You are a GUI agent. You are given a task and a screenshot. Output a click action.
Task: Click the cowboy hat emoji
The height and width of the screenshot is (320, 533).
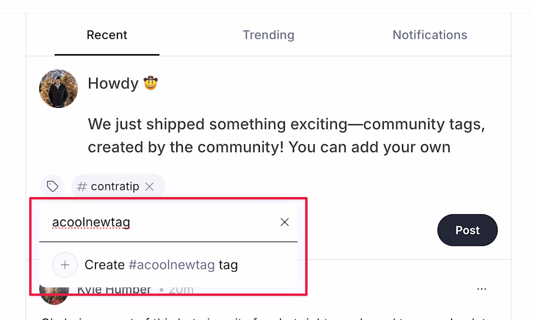coord(151,84)
